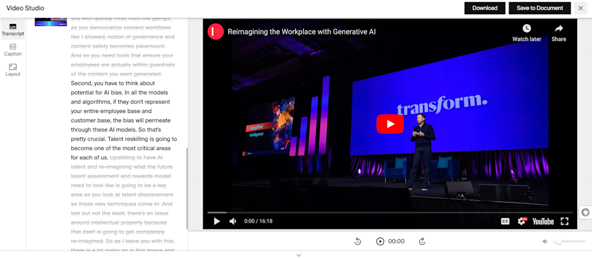Open the Layout panel

pyautogui.click(x=13, y=70)
